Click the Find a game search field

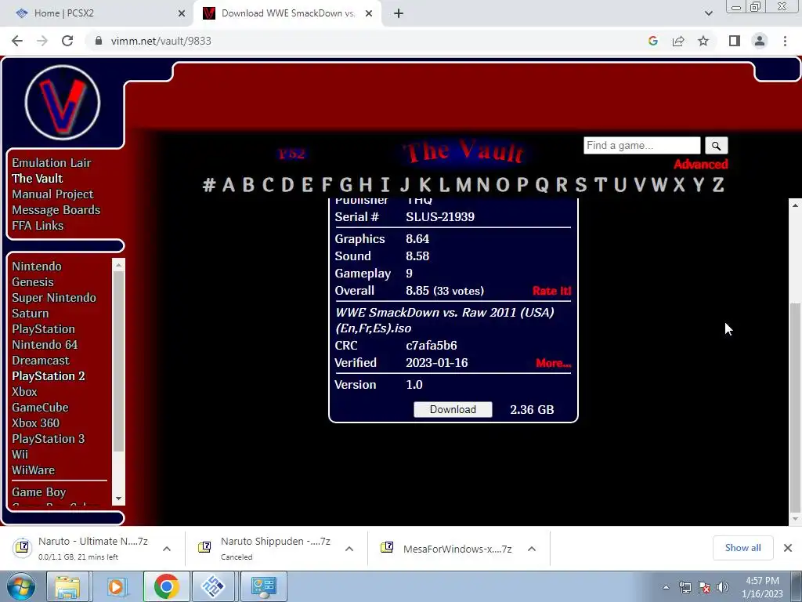coord(642,146)
